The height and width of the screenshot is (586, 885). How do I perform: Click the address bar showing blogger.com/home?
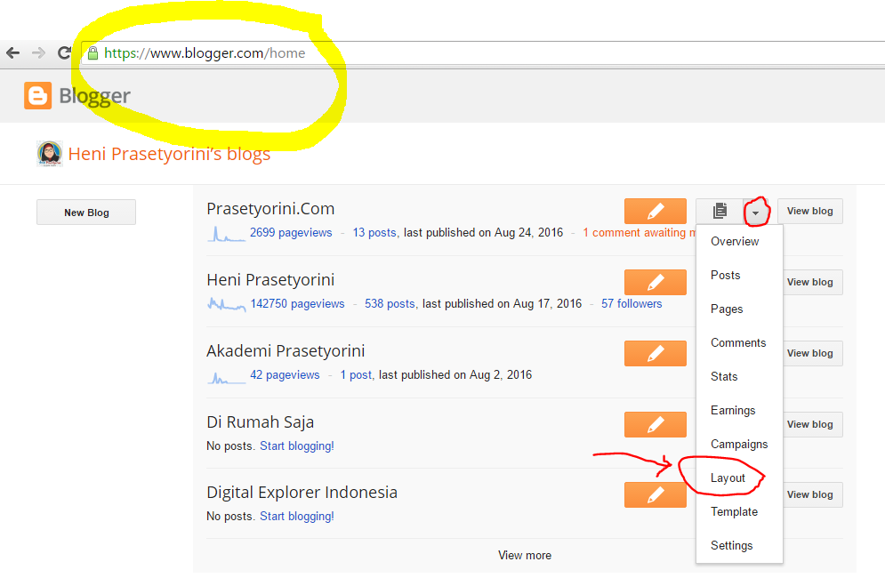tap(483, 53)
